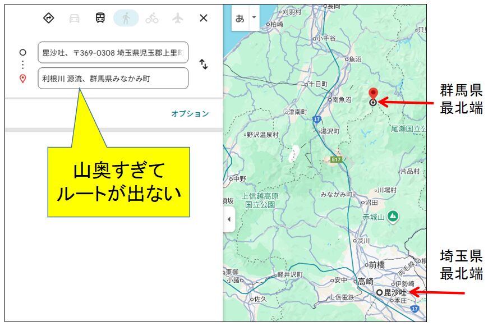This screenshot has width=488, height=326.
Task: Swap origin and destination arrows
Action: [204, 65]
